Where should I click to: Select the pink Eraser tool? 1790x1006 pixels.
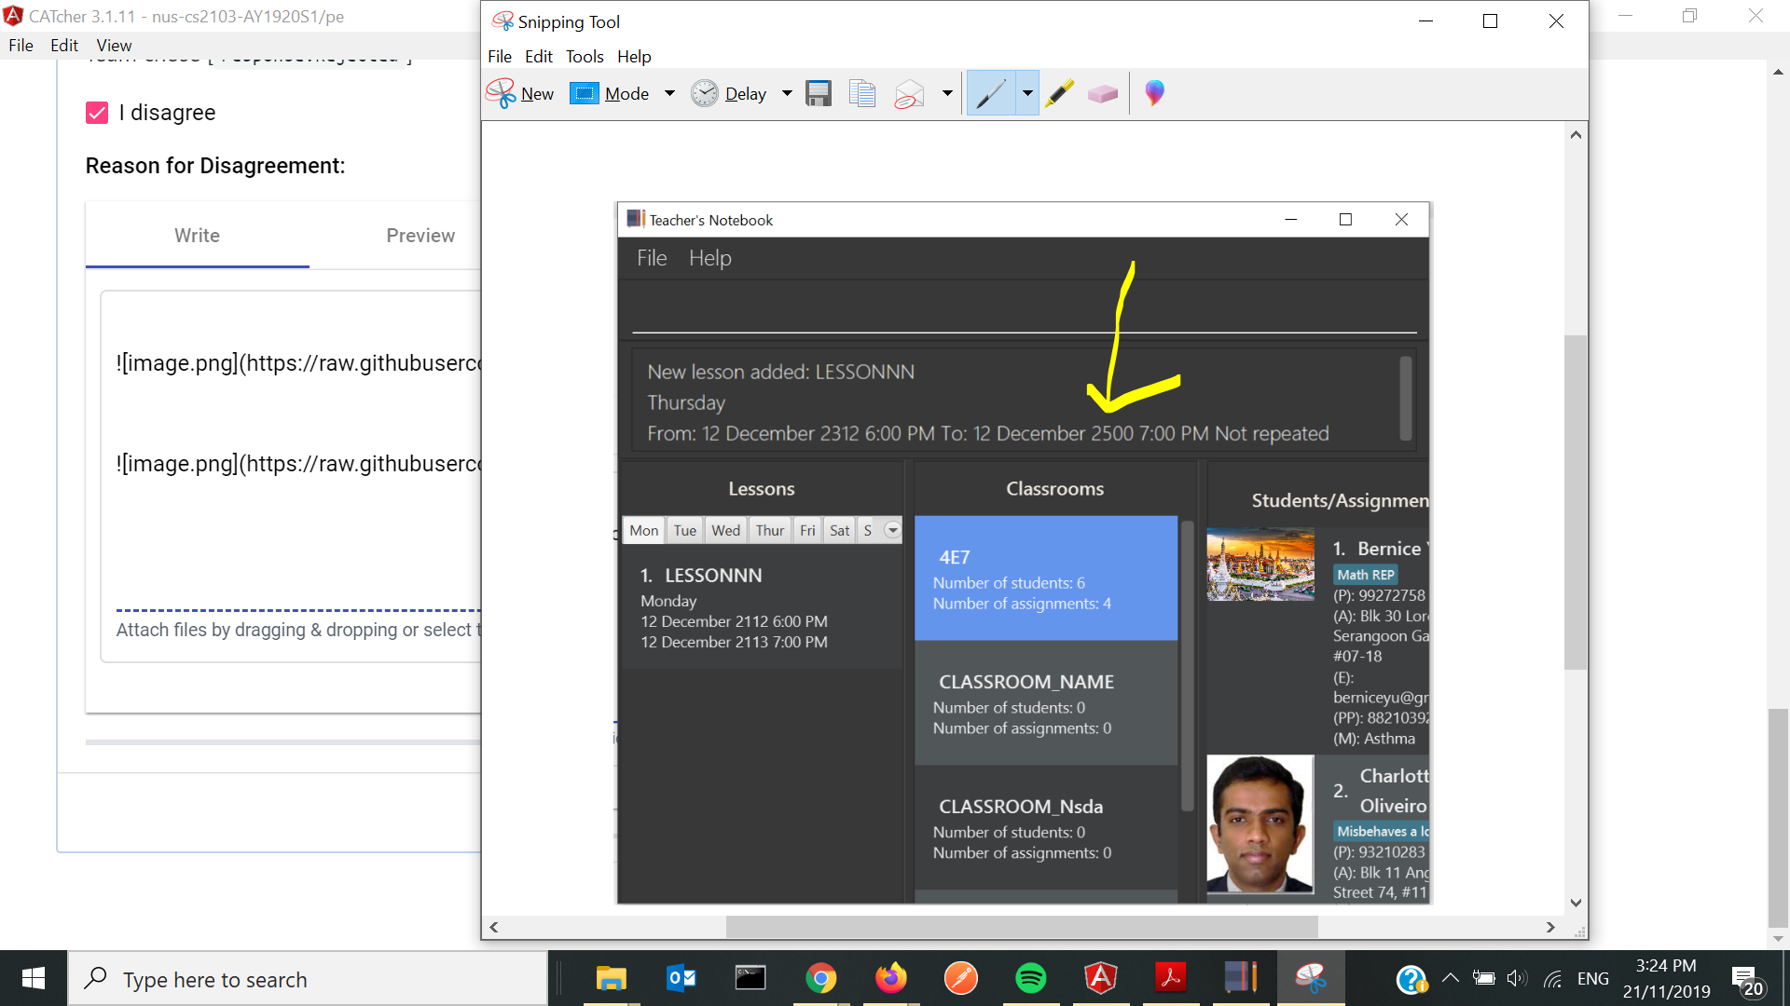pyautogui.click(x=1102, y=93)
